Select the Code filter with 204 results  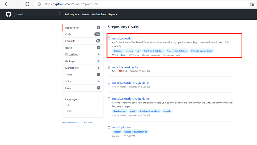(83, 34)
